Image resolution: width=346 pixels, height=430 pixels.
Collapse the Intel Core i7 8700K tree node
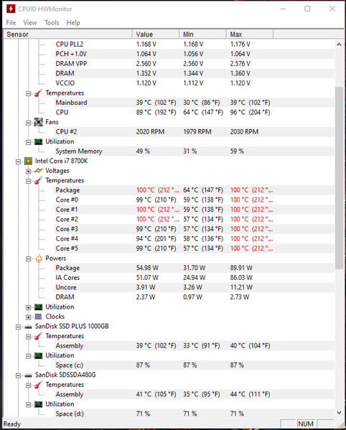point(18,162)
